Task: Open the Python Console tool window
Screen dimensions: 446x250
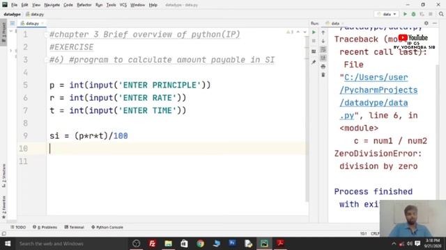Action: pyautogui.click(x=107, y=227)
